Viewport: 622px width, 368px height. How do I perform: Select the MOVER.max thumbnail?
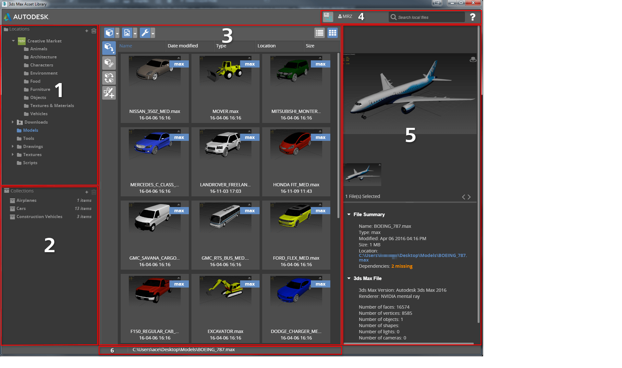pyautogui.click(x=226, y=88)
